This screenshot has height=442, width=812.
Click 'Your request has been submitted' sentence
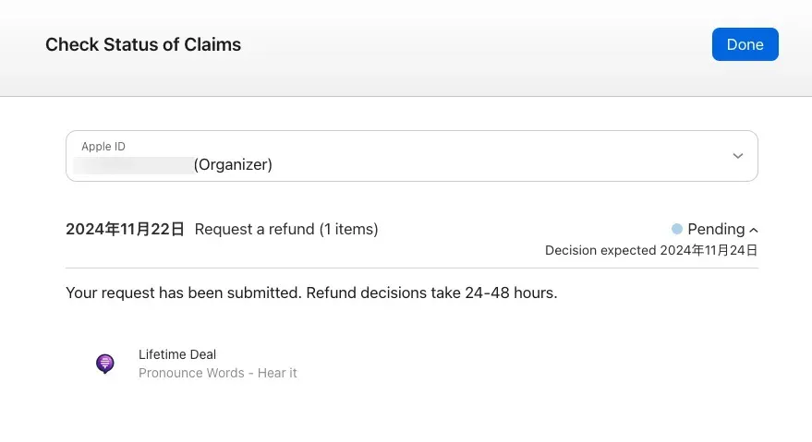(183, 293)
